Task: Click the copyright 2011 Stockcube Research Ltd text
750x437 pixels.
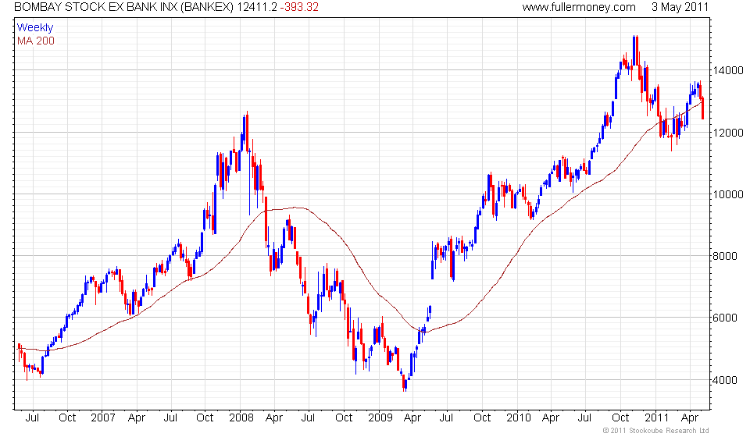Action: [655, 431]
